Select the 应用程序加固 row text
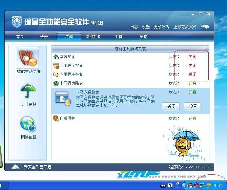This screenshot has height=190, width=227. 72,66
